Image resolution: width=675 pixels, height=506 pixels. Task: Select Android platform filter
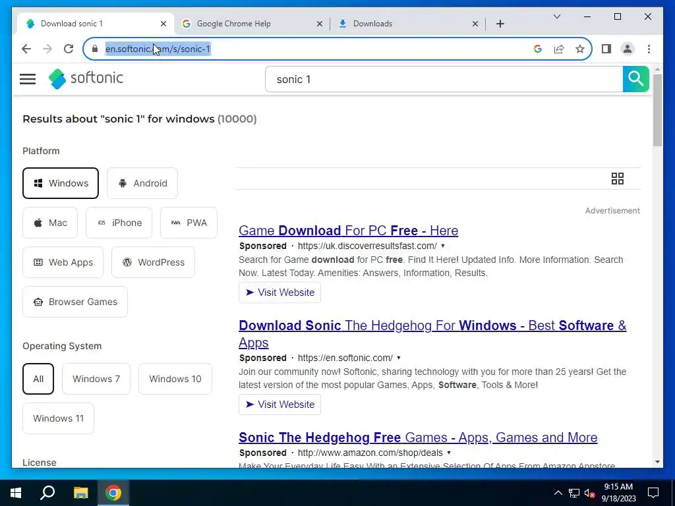(142, 183)
